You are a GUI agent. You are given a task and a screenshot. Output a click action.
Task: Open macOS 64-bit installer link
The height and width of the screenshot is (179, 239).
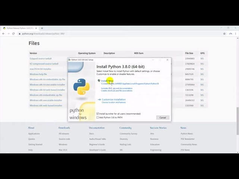[x=40, y=69]
